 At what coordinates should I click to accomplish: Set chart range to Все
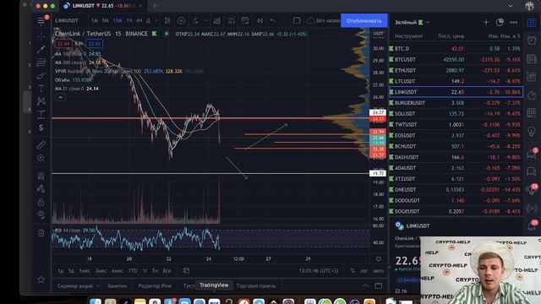(x=167, y=271)
